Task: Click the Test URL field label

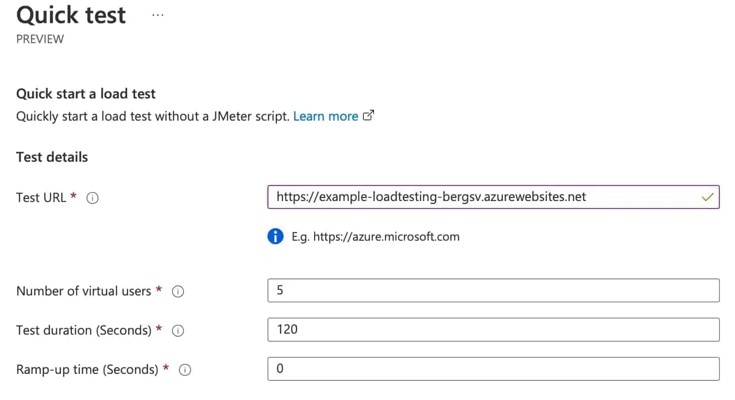Action: [x=41, y=197]
